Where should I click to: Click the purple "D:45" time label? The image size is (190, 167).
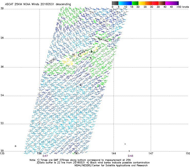click(131, 156)
